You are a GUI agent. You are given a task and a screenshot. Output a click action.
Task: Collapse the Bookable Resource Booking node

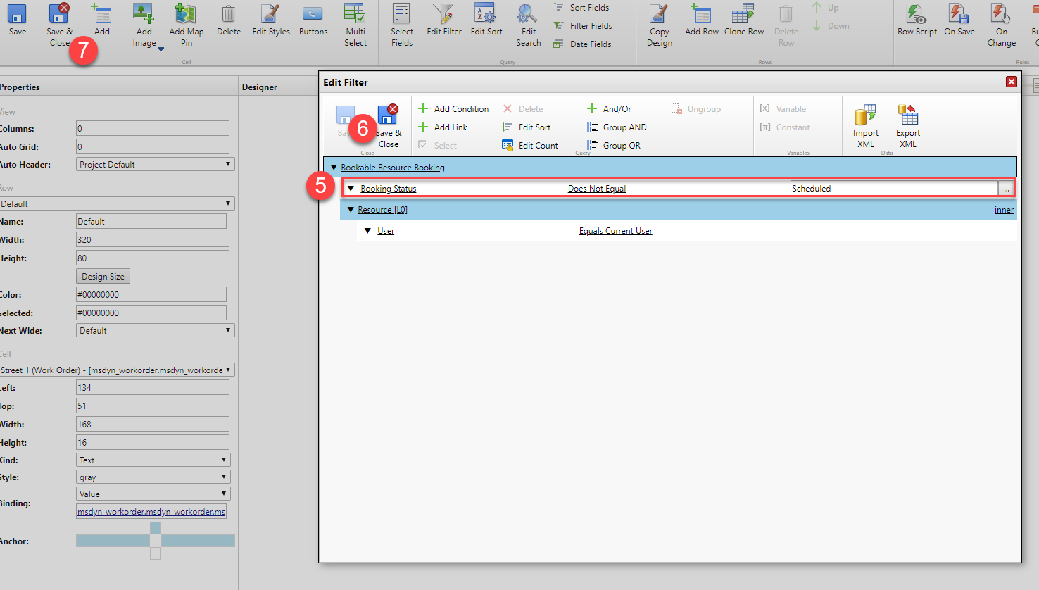[334, 167]
